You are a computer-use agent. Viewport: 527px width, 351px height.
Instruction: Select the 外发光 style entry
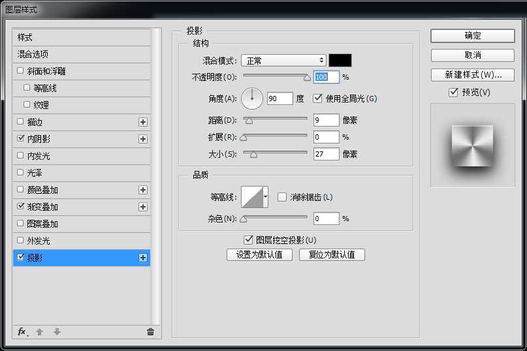coord(39,241)
